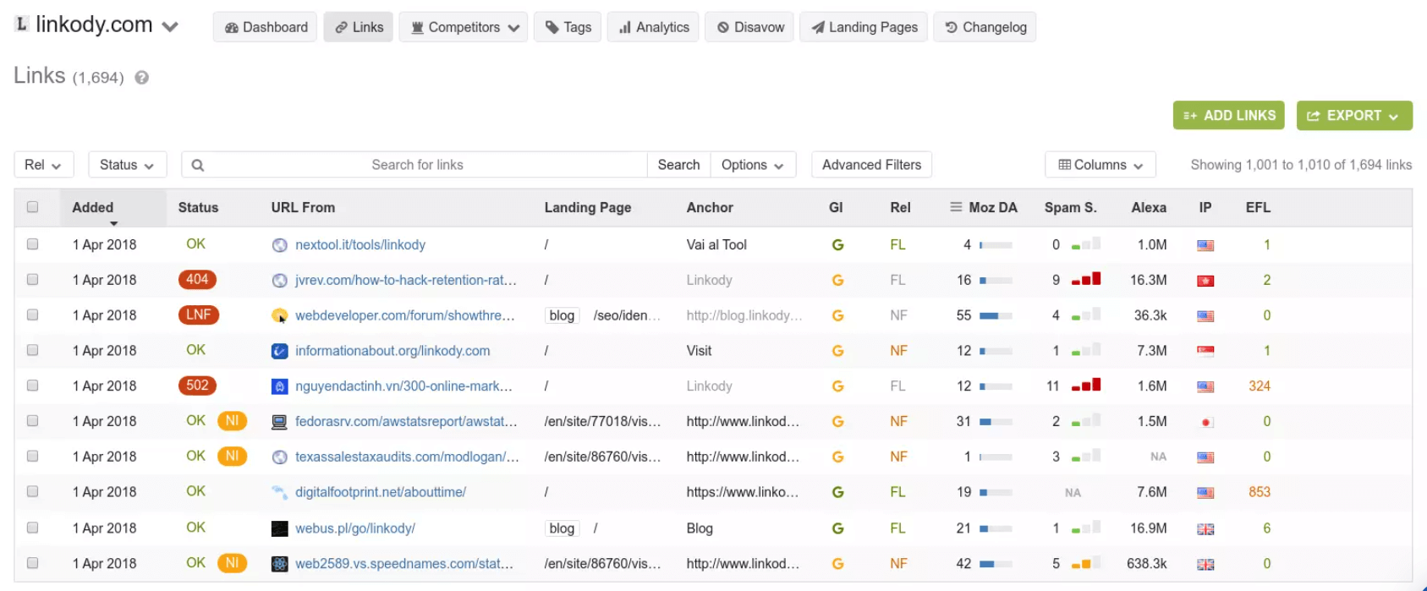
Task: Click the web2589.vs.speednames.com favicon icon
Action: 280,564
